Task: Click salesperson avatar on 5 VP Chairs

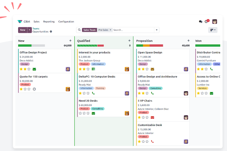Action: (186, 117)
